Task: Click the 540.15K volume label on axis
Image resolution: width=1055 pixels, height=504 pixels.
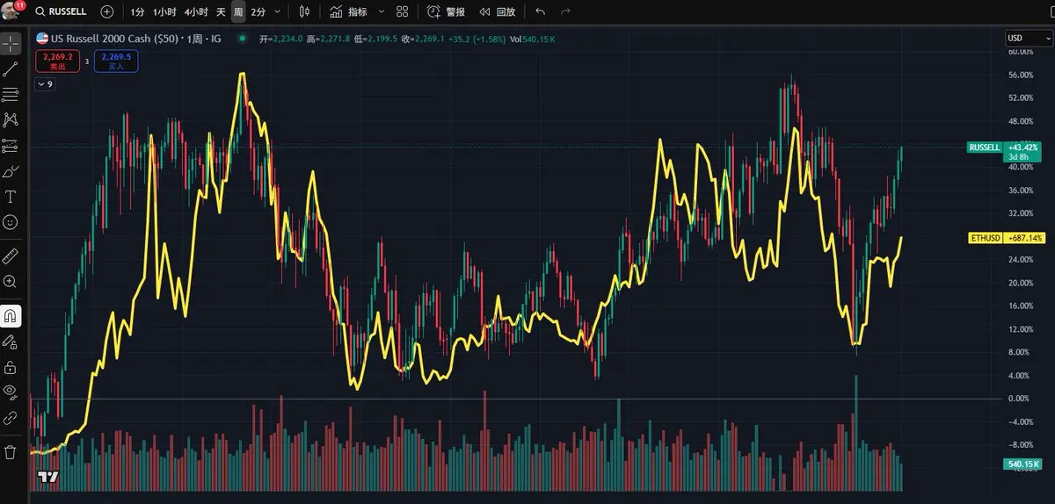Action: click(1022, 464)
